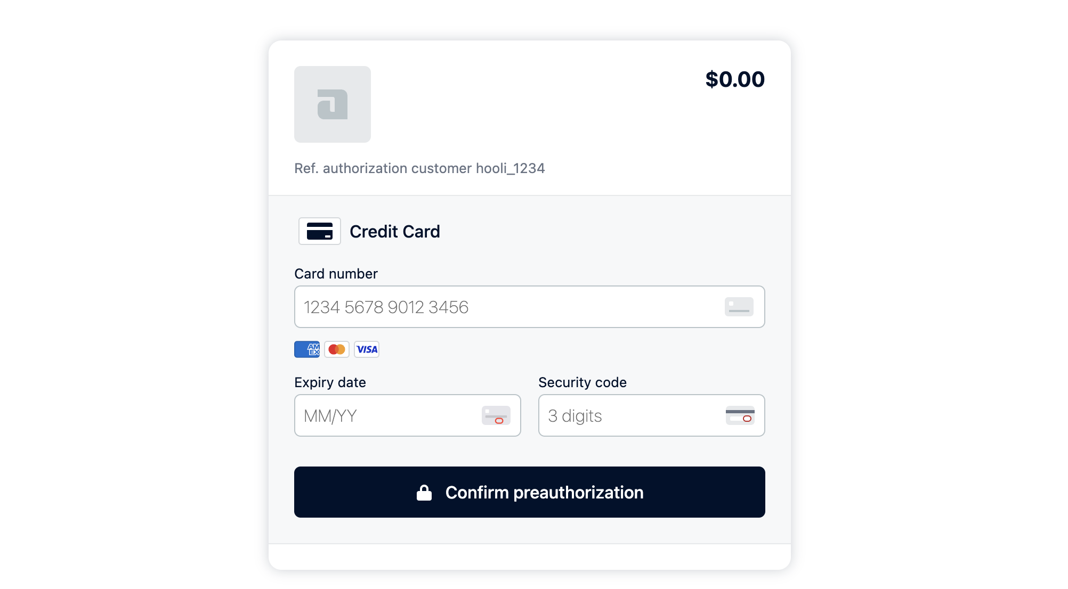Click the American Express card logo
Screen dimensions: 1068x589
tap(307, 349)
